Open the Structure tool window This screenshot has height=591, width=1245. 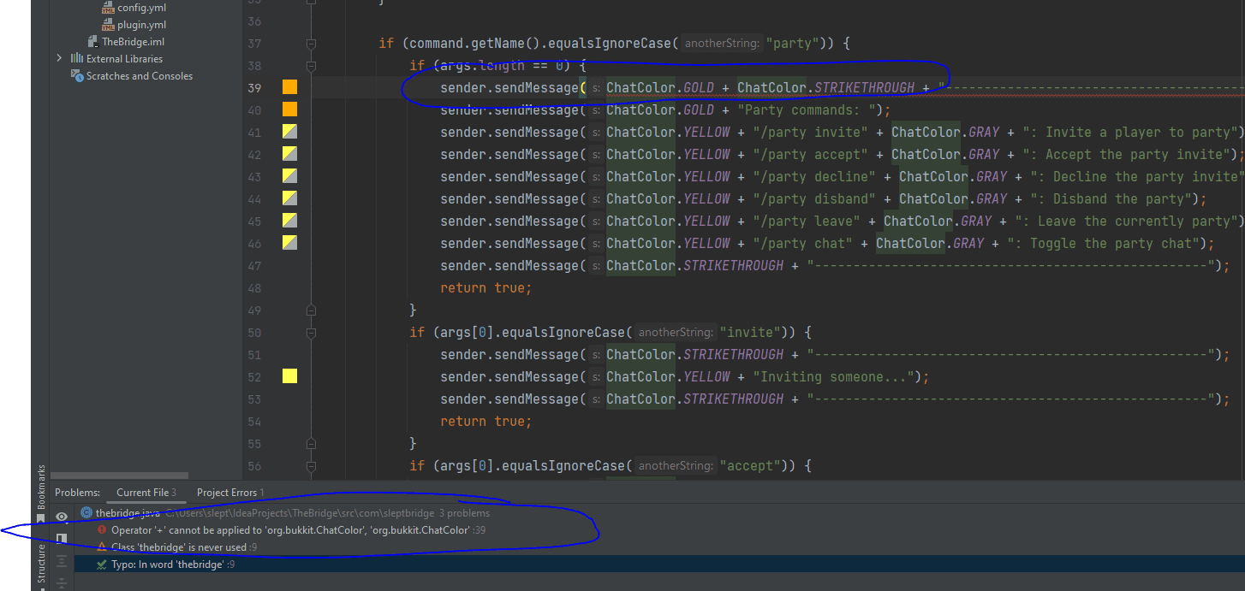point(41,564)
